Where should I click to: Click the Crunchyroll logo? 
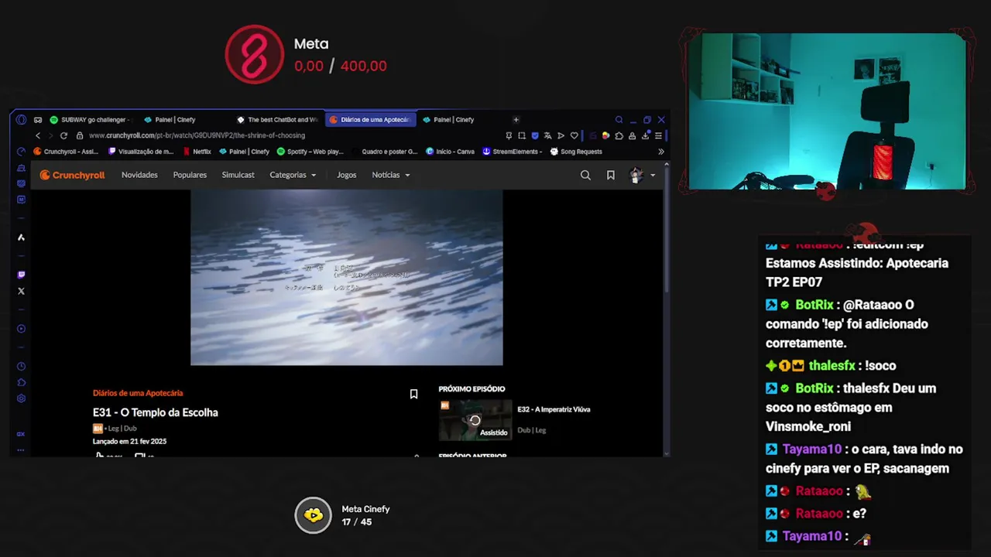[72, 175]
